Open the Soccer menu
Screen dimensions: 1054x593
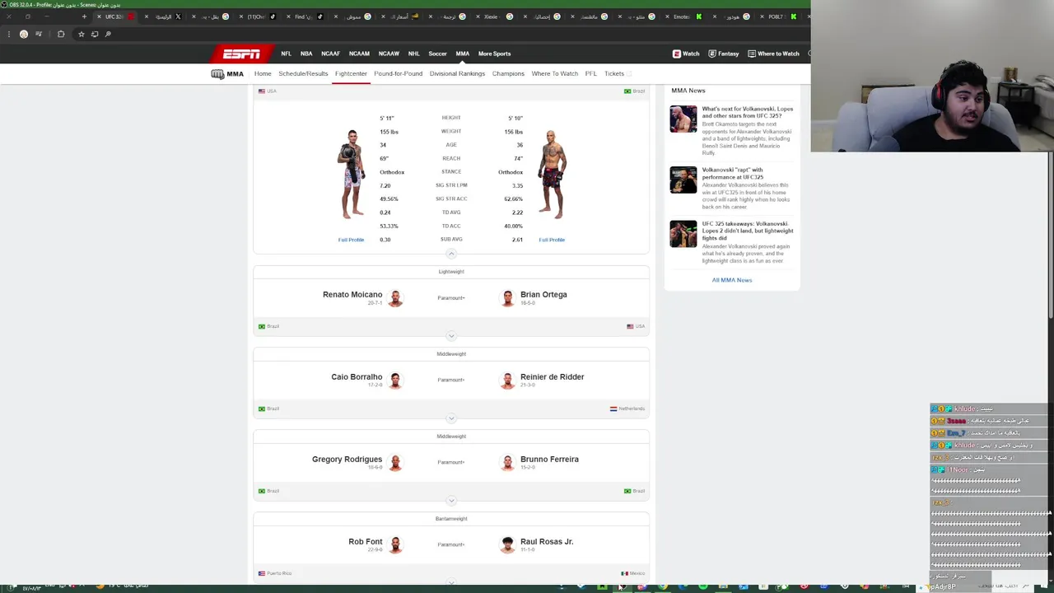437,54
